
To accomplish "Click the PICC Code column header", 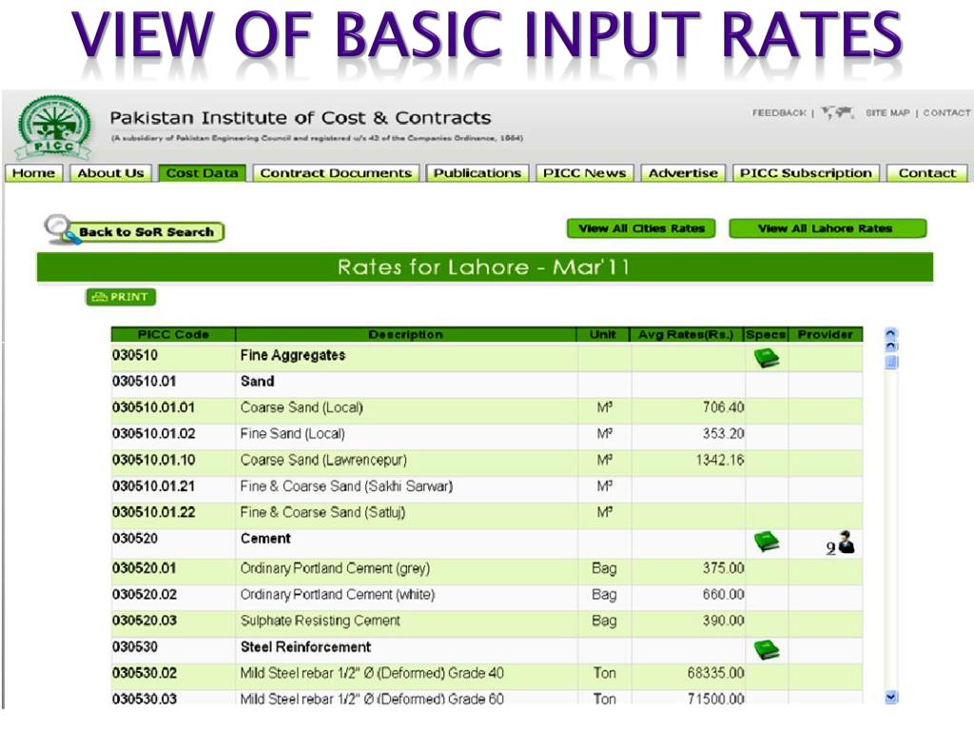I will [173, 334].
